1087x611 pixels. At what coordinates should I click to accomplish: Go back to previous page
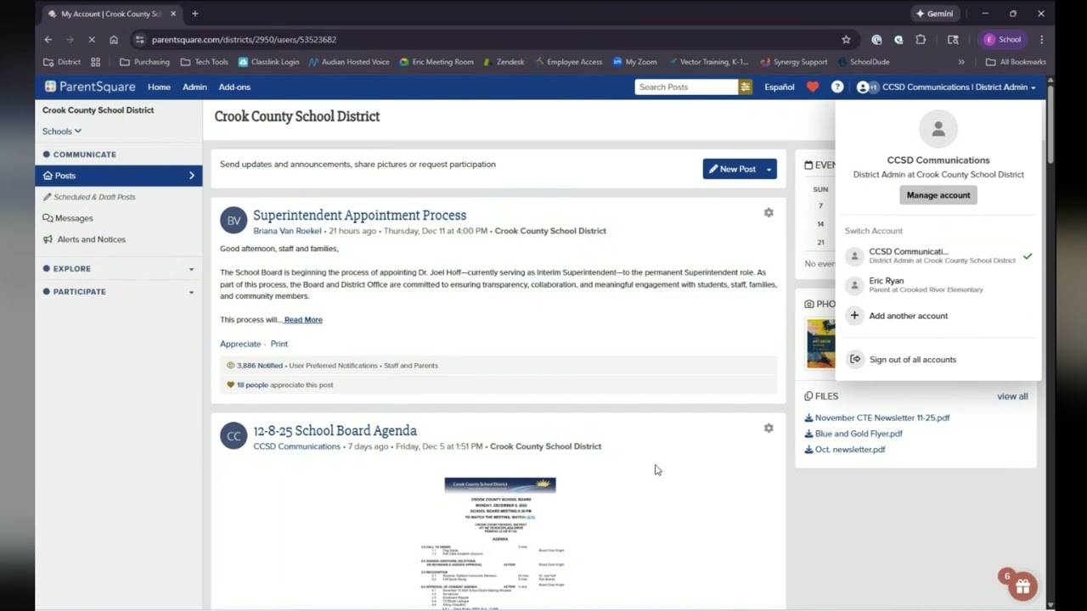48,39
